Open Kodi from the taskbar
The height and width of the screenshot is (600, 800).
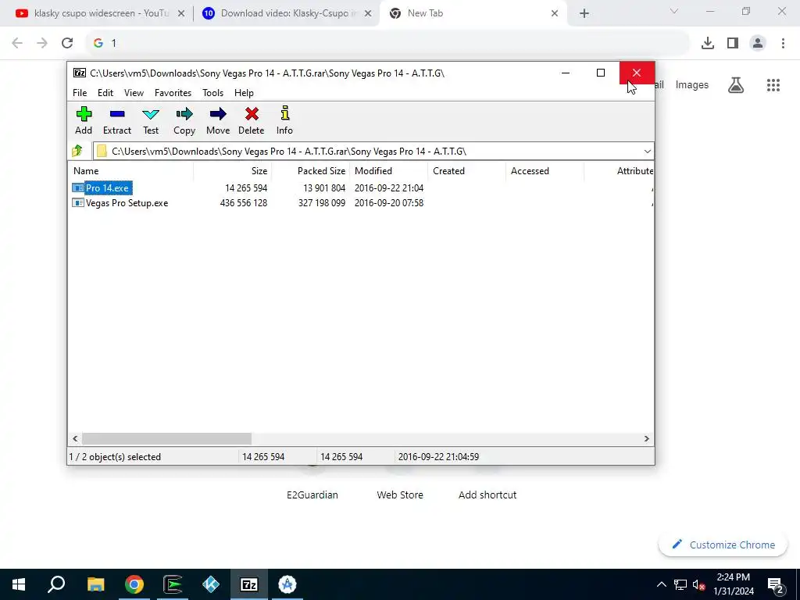click(211, 584)
